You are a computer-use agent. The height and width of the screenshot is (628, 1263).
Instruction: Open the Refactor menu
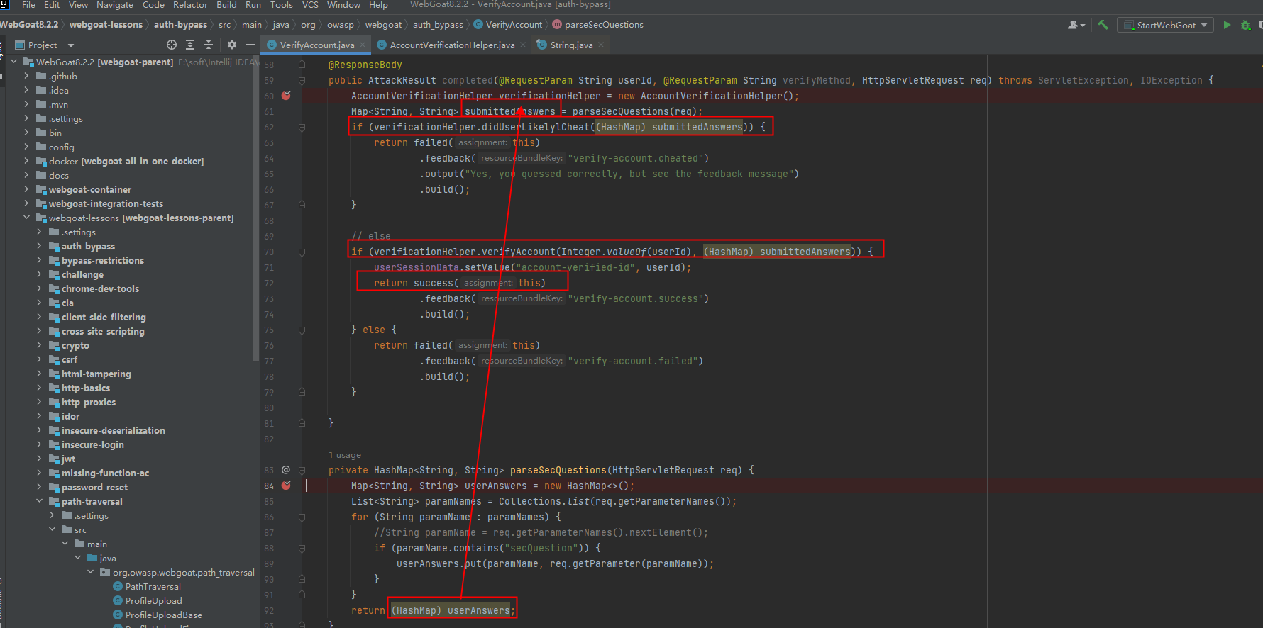190,5
